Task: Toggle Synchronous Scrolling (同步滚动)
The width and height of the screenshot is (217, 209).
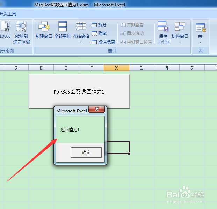Action: pos(132,33)
